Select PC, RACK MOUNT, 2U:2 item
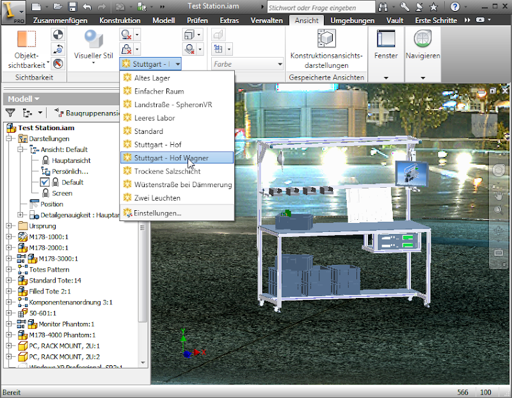This screenshot has height=398, width=512. click(65, 357)
